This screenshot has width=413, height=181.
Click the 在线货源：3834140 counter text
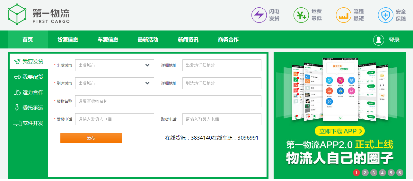[x=189, y=138]
